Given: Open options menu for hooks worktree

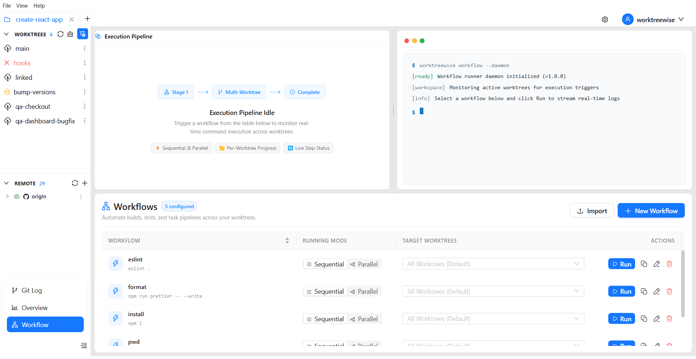Looking at the screenshot, I should coord(84,63).
